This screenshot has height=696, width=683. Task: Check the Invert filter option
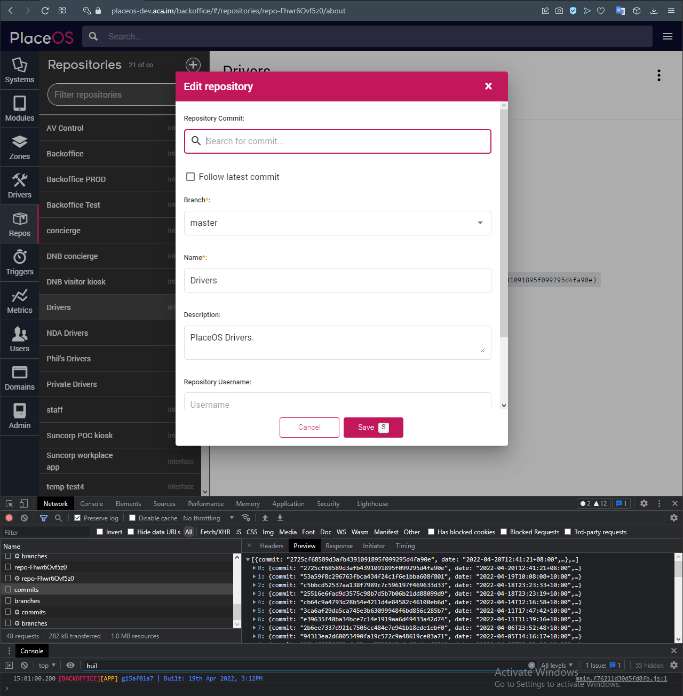(x=100, y=532)
